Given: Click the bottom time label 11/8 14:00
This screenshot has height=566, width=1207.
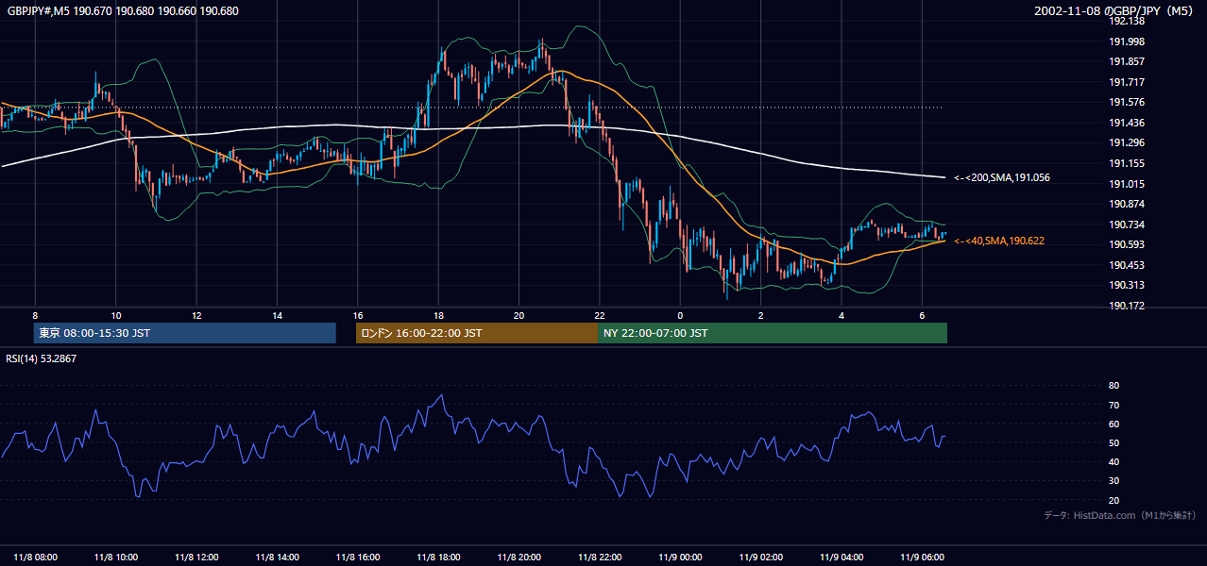Looking at the screenshot, I should pyautogui.click(x=277, y=557).
